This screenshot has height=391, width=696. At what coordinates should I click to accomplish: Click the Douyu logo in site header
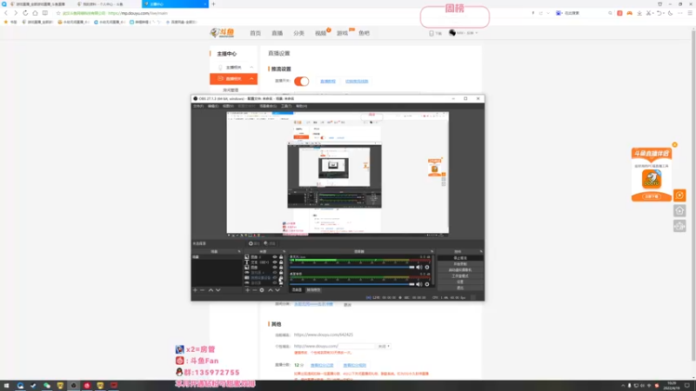pyautogui.click(x=223, y=32)
